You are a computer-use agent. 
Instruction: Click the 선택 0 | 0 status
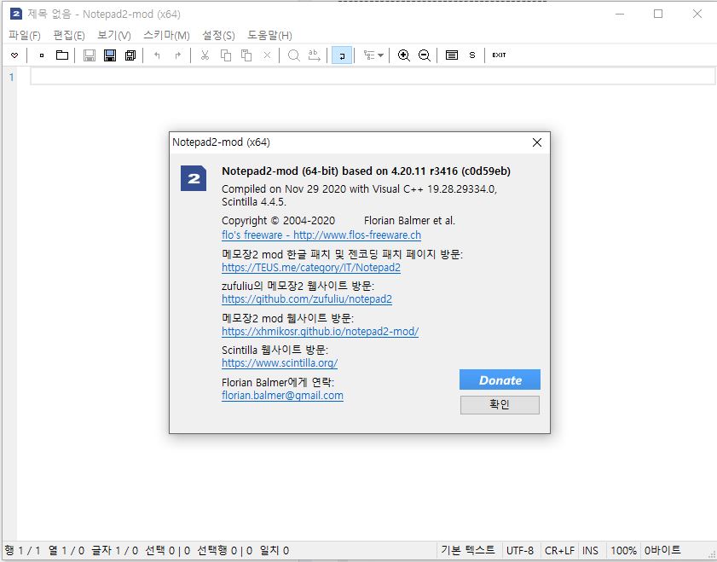click(x=167, y=551)
